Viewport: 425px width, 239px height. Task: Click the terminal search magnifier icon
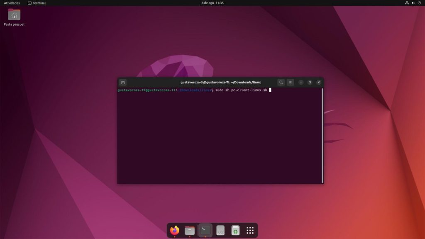click(x=281, y=82)
